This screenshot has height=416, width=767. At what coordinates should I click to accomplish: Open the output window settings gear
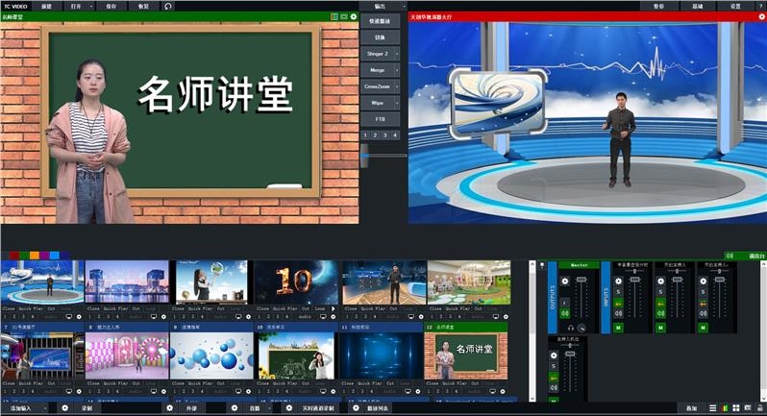pos(761,16)
